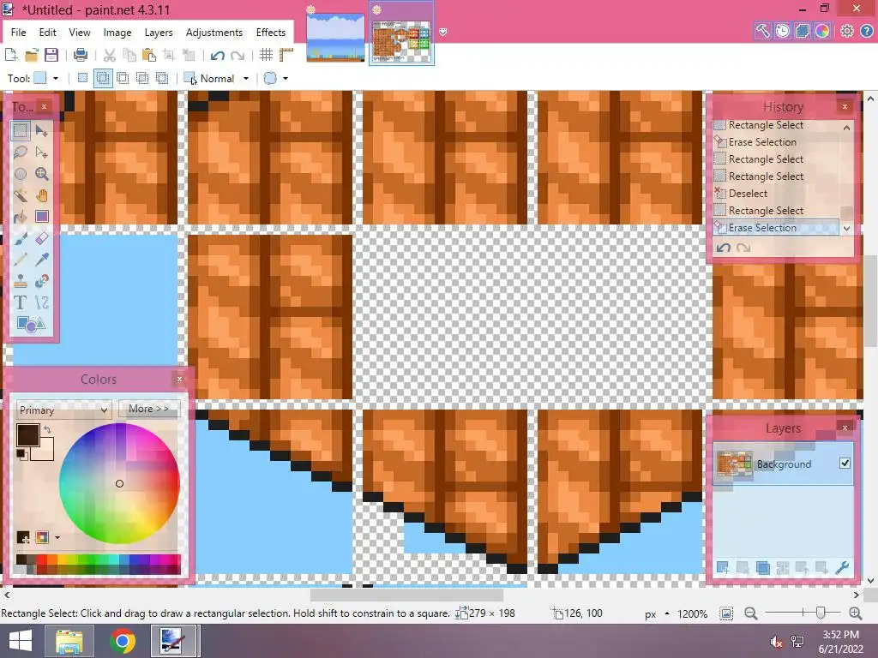
Task: Select the Line/Curve tool
Action: [42, 302]
